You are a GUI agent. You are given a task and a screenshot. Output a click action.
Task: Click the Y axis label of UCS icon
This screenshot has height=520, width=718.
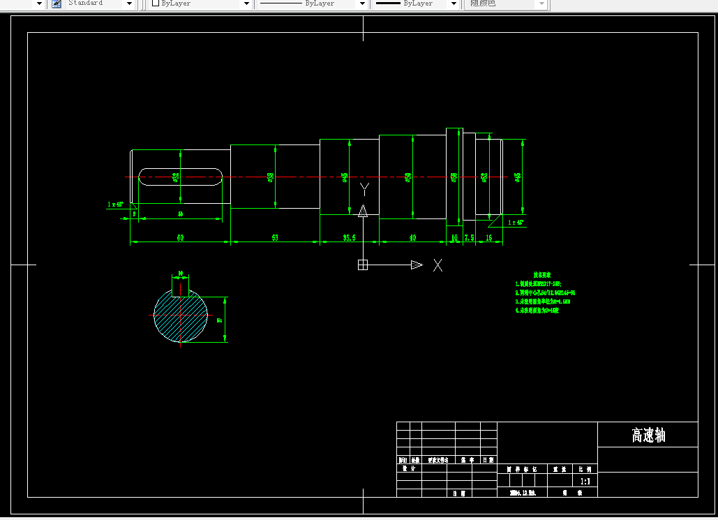(x=364, y=188)
